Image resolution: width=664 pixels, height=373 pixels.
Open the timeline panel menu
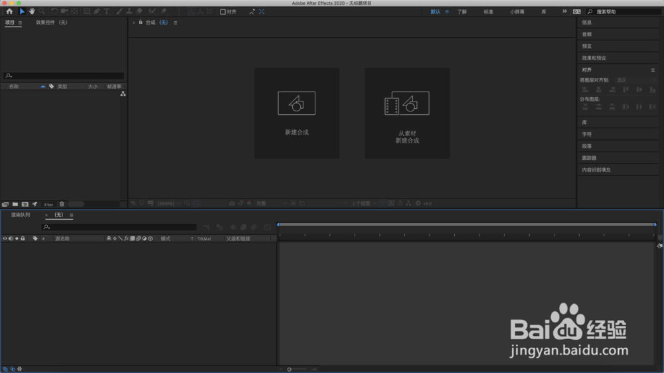pos(72,215)
